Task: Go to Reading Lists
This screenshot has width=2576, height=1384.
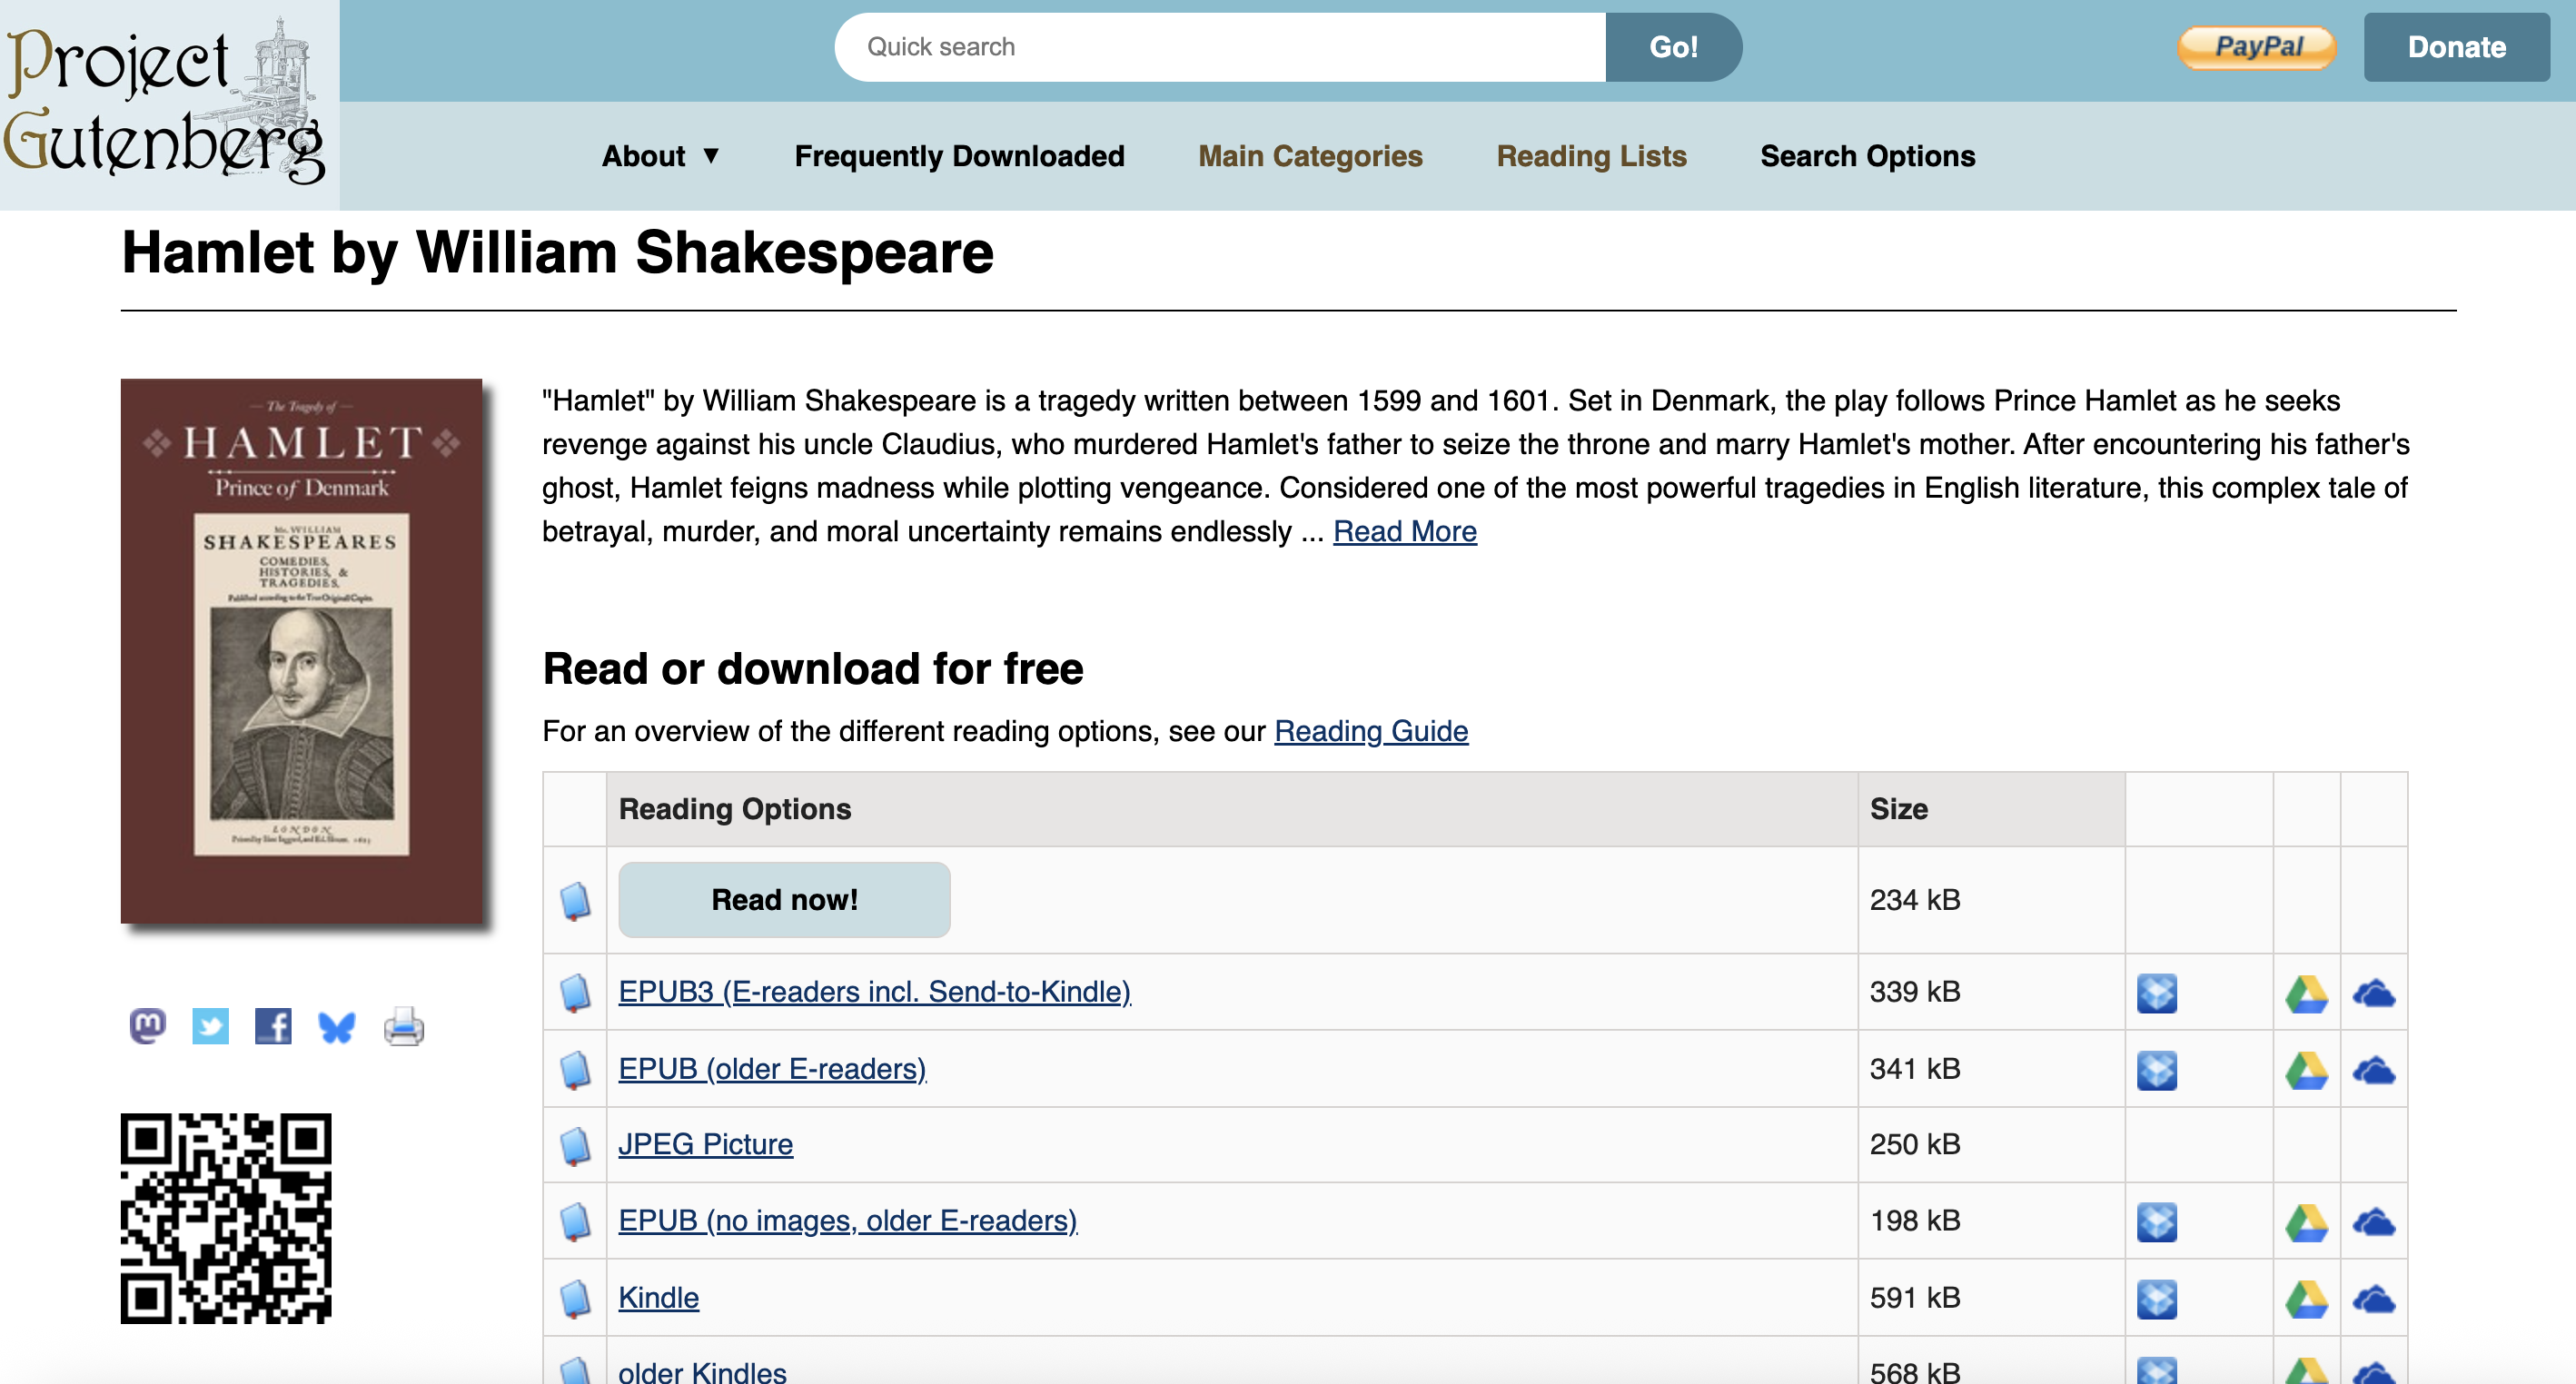Action: click(1591, 156)
